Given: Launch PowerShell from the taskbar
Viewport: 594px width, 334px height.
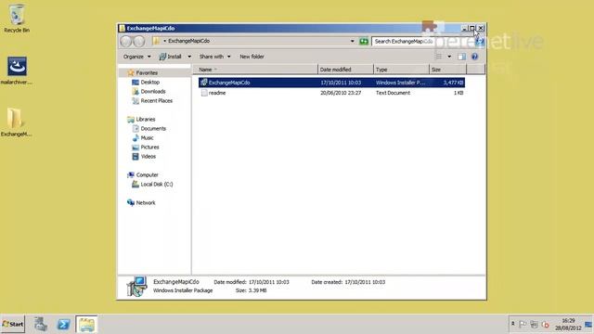Looking at the screenshot, I should pos(64,324).
